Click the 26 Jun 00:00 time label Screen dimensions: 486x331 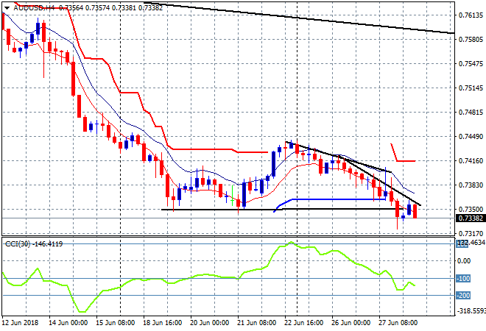click(x=351, y=323)
